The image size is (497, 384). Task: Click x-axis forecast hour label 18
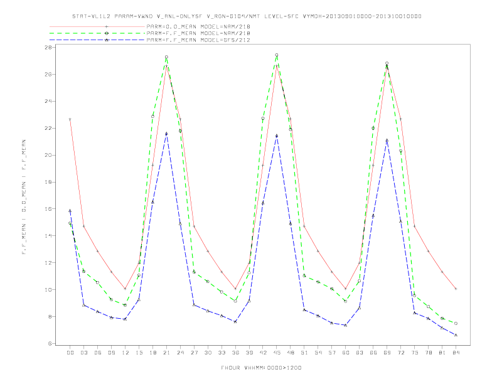[152, 353]
